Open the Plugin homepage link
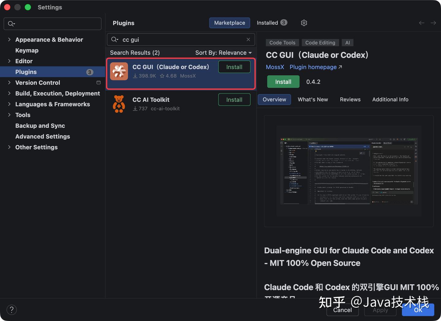Screen dimensions: 441x321 pos(316,67)
